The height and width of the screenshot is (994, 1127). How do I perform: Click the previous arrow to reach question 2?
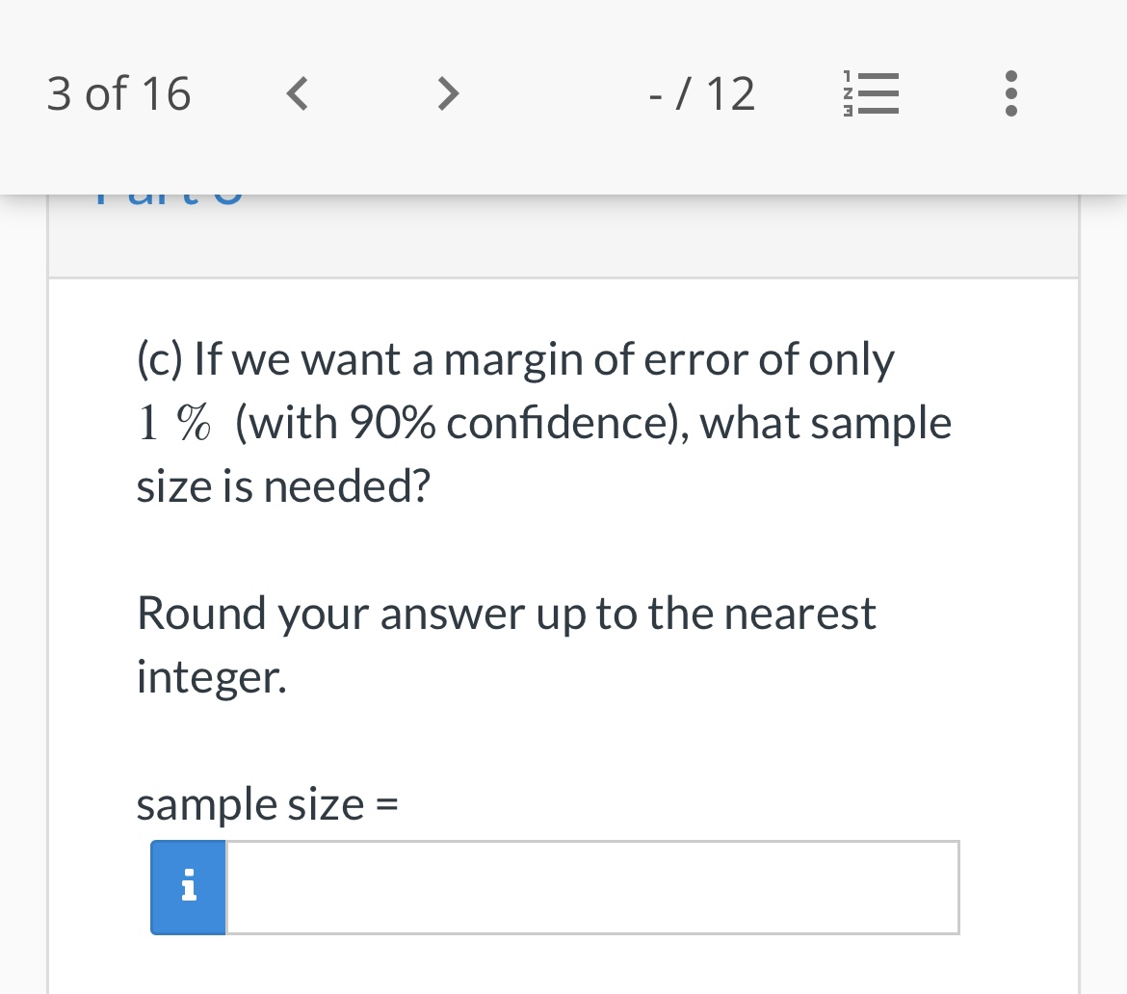(x=297, y=93)
